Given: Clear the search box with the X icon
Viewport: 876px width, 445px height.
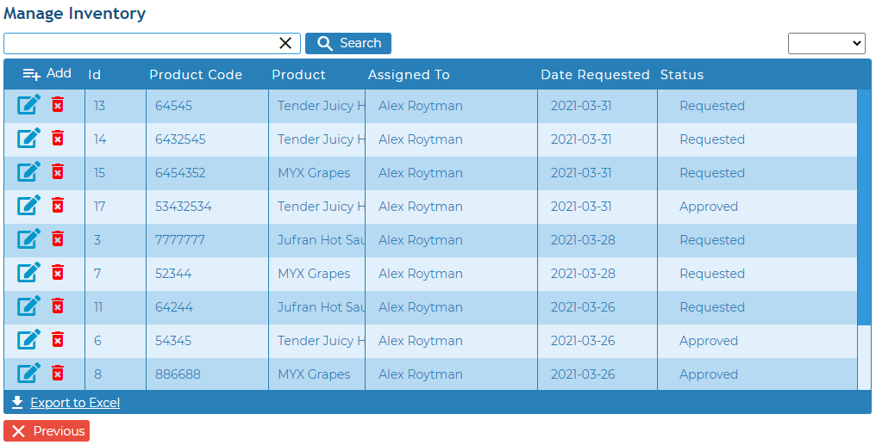Looking at the screenshot, I should click(x=285, y=44).
